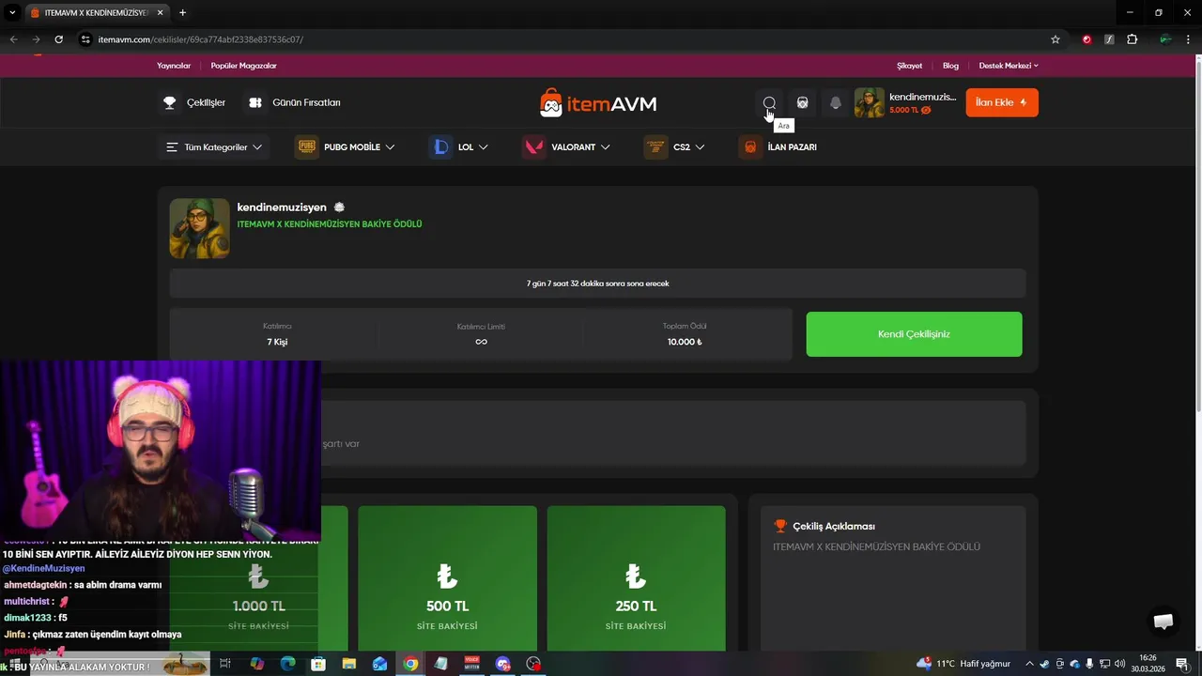Expand the Destek Merkezi dropdown

[x=1009, y=66]
